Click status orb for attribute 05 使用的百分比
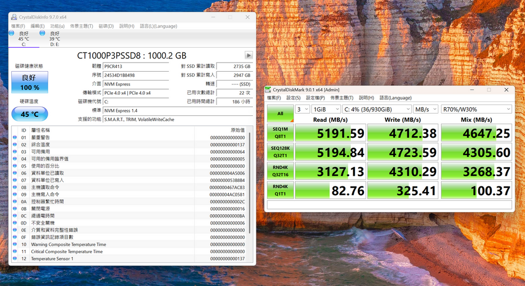Viewport: 525px width, 286px height. tap(15, 166)
